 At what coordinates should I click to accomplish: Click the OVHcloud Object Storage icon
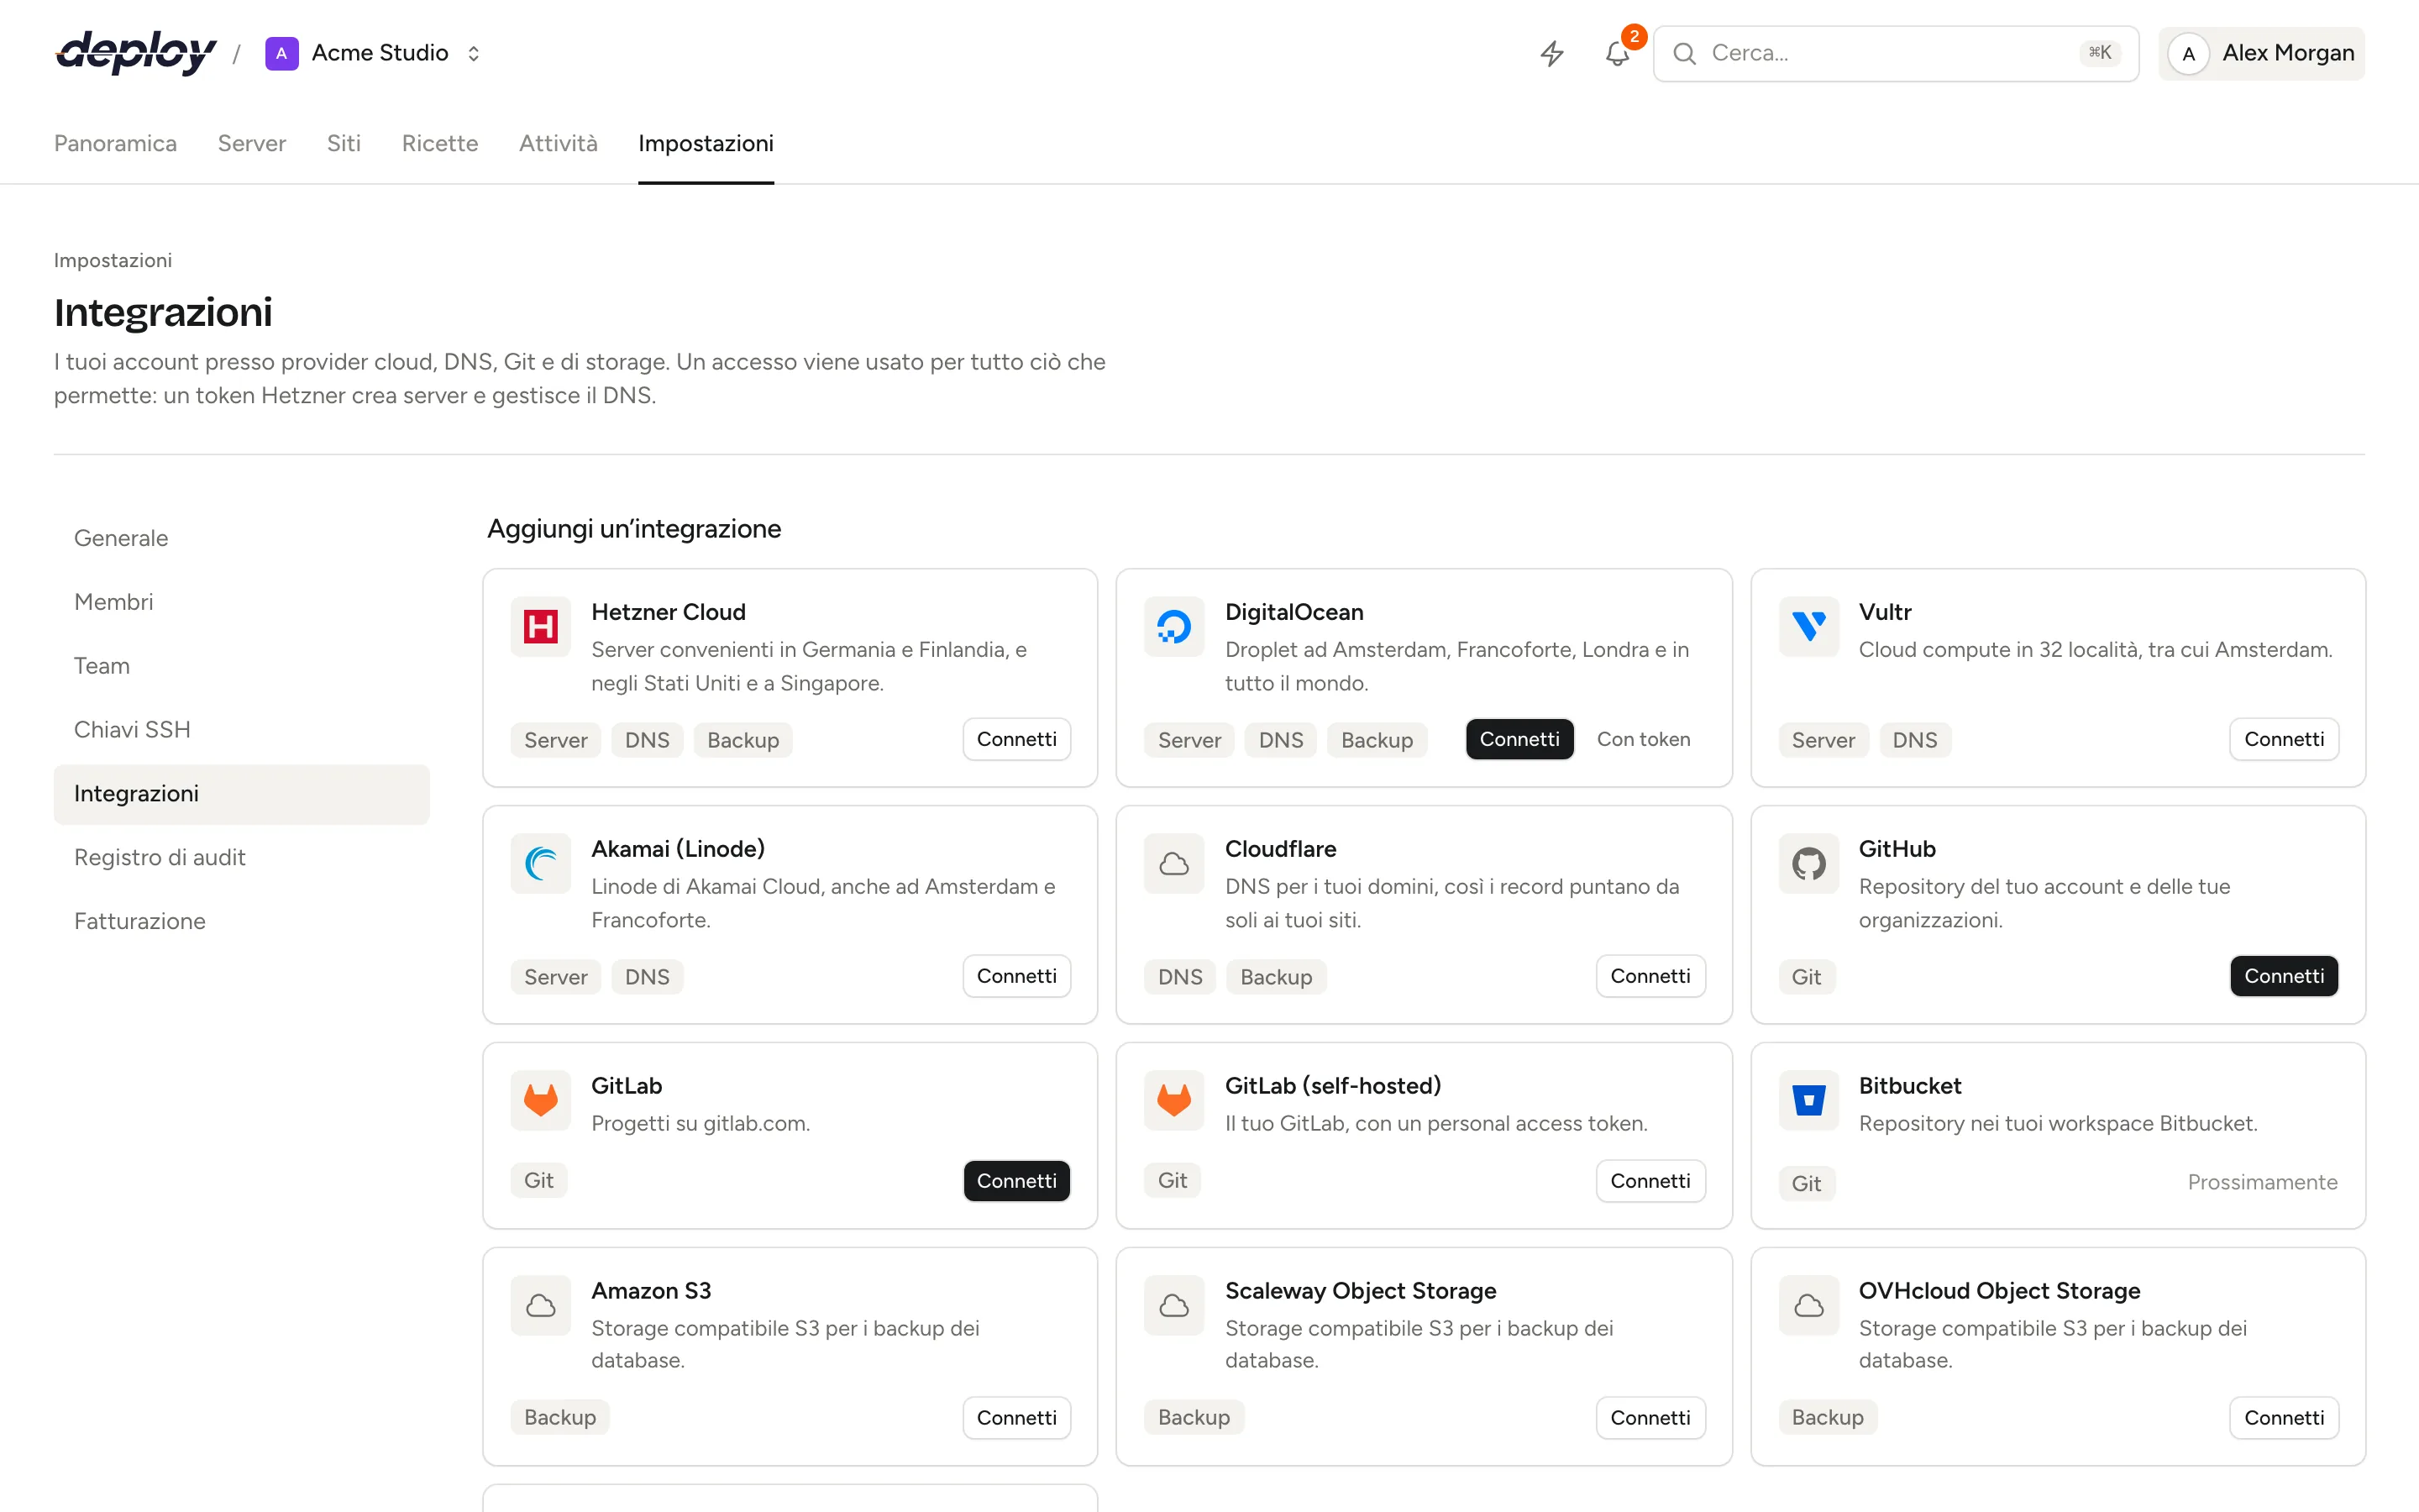(x=1808, y=1306)
